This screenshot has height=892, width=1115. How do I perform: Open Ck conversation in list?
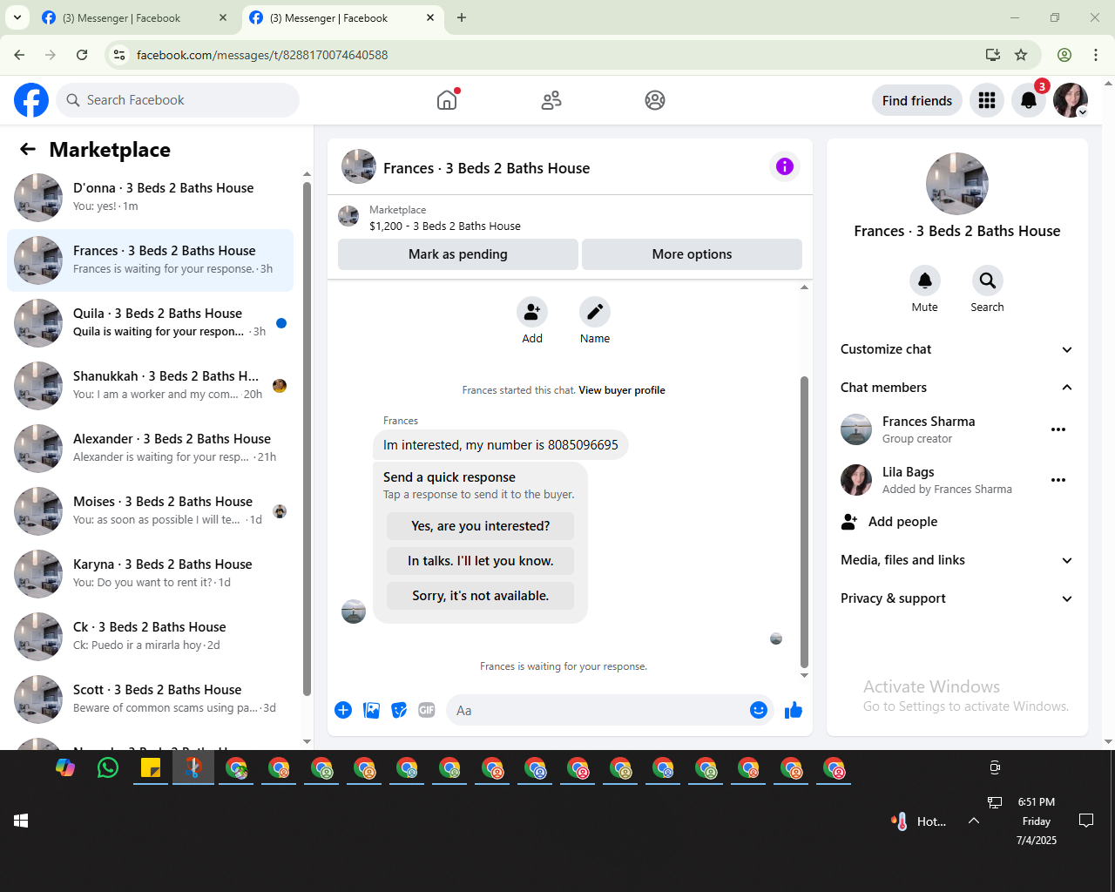pos(150,637)
